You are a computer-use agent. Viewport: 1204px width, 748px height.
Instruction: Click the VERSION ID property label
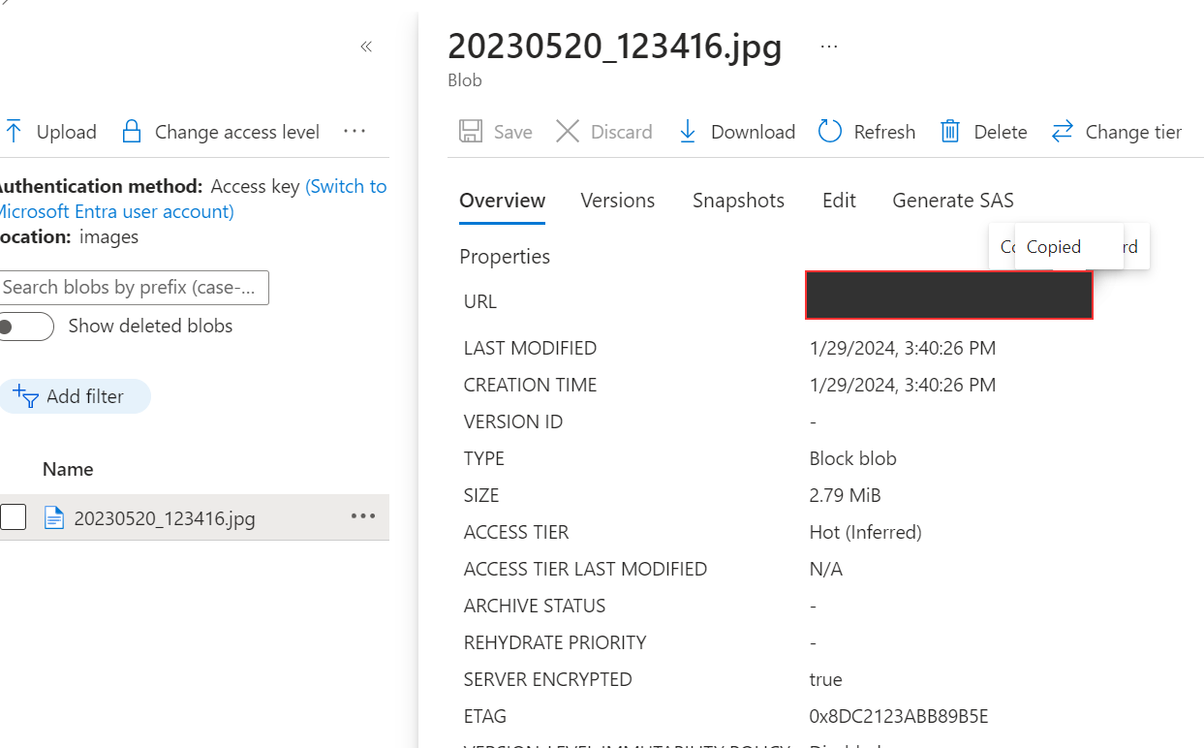click(513, 421)
